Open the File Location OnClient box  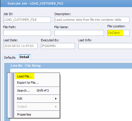click(x=118, y=33)
